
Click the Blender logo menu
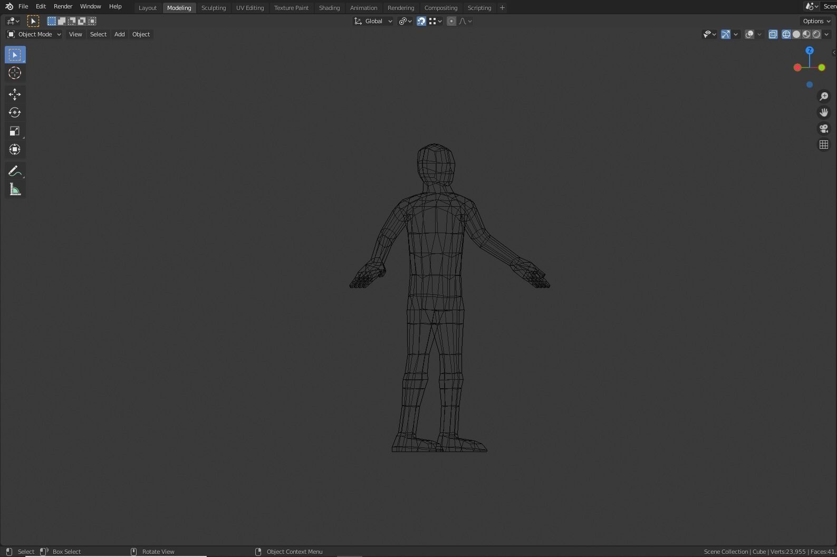tap(9, 6)
